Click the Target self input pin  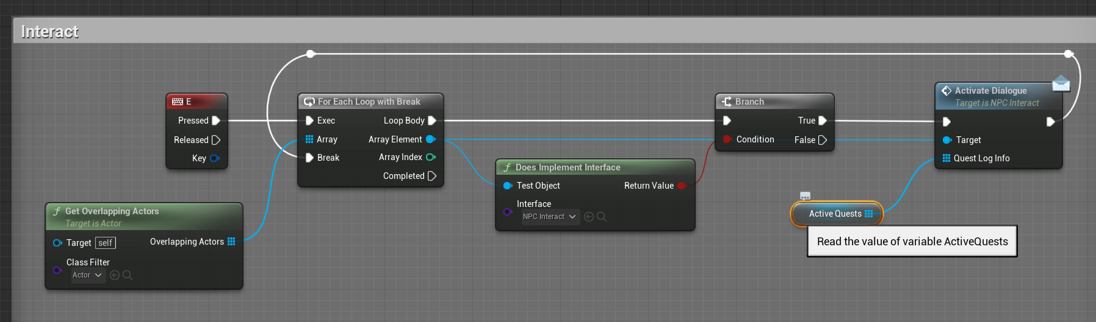click(57, 243)
